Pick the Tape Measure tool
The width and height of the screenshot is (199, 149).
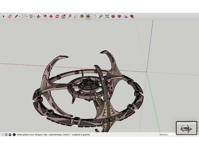[x=69, y=16]
